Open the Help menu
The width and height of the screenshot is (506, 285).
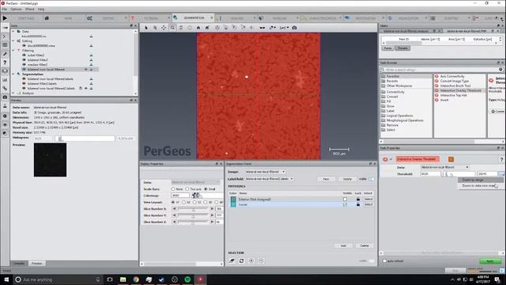tap(41, 9)
